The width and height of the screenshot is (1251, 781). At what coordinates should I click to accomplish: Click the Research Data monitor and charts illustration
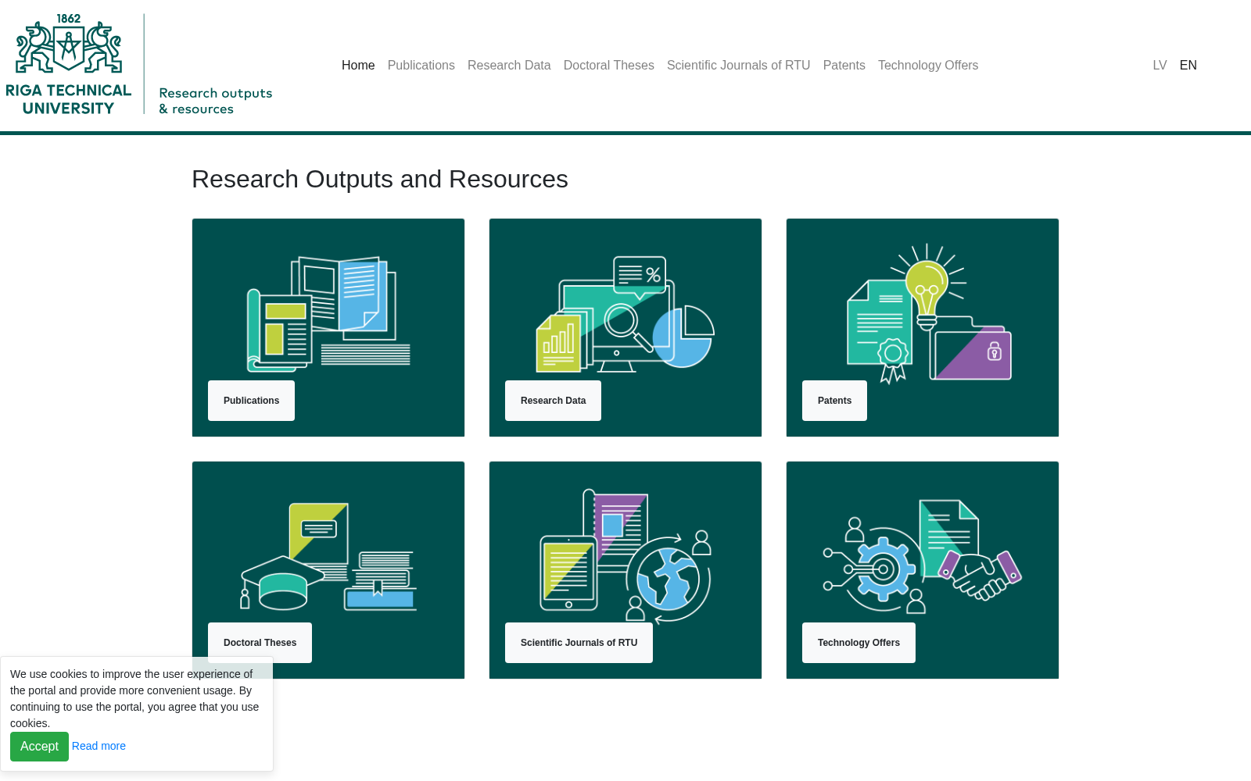click(625, 314)
